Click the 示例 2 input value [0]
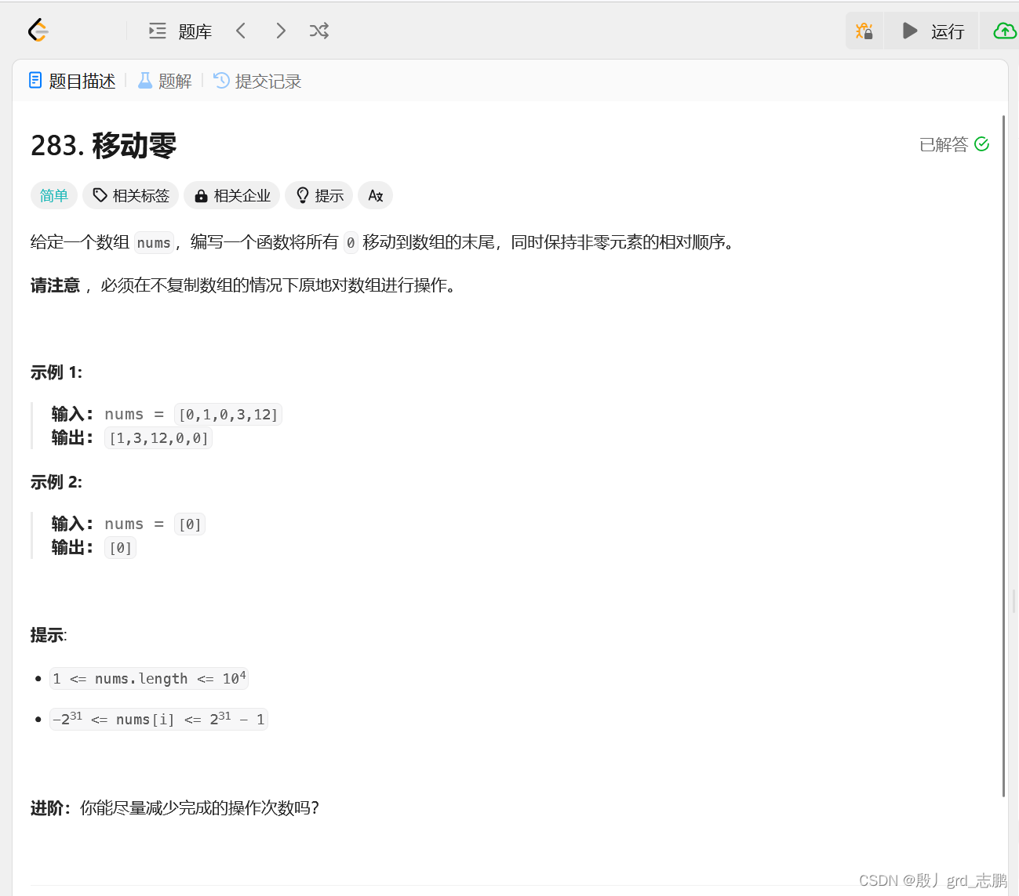This screenshot has width=1019, height=896. tap(190, 524)
